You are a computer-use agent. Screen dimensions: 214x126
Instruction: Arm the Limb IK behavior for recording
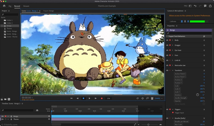coord(170,60)
